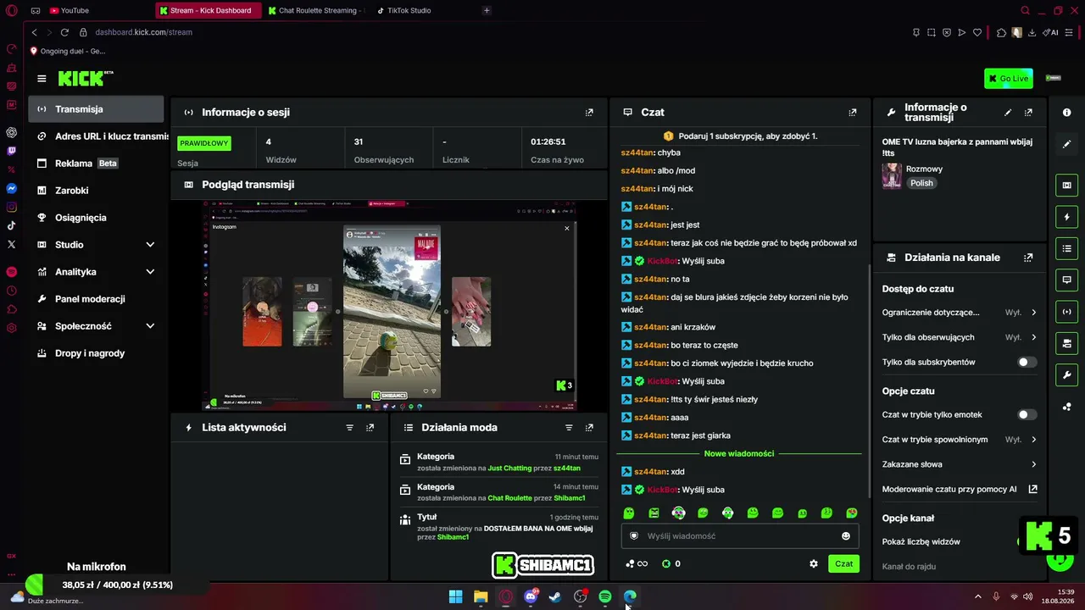Viewport: 1085px width, 610px height.
Task: Click the chat bubble icon in right rail
Action: [x=1066, y=280]
